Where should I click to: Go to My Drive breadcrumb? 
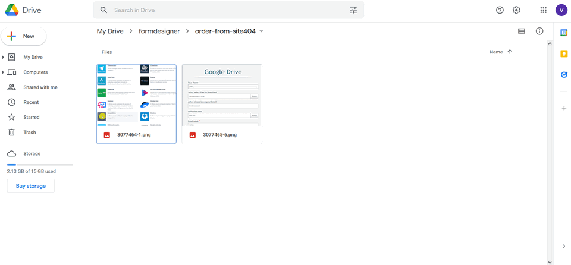(x=110, y=31)
